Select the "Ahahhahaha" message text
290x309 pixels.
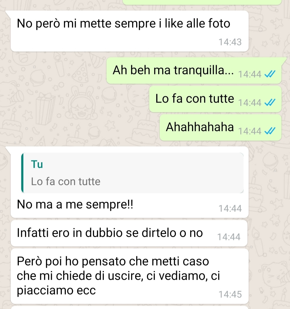point(200,127)
